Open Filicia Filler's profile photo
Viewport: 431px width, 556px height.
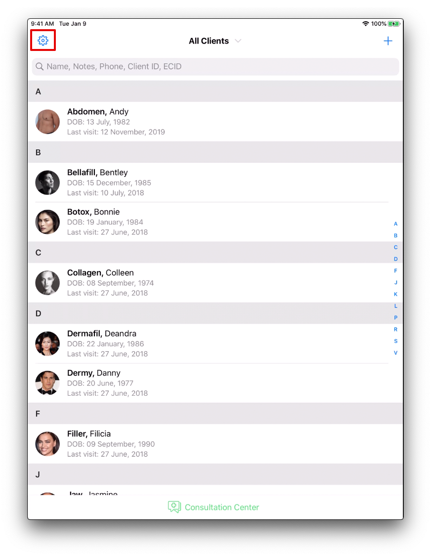(x=47, y=444)
